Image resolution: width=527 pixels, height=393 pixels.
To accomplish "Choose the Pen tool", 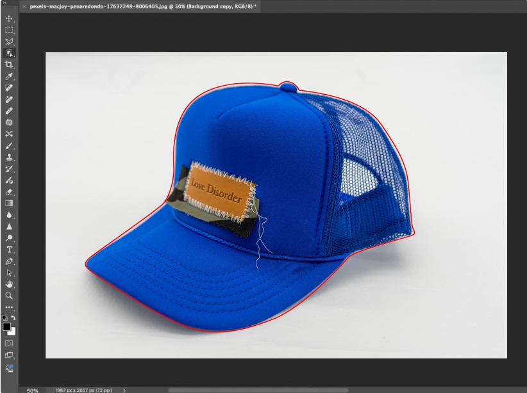I will click(9, 261).
